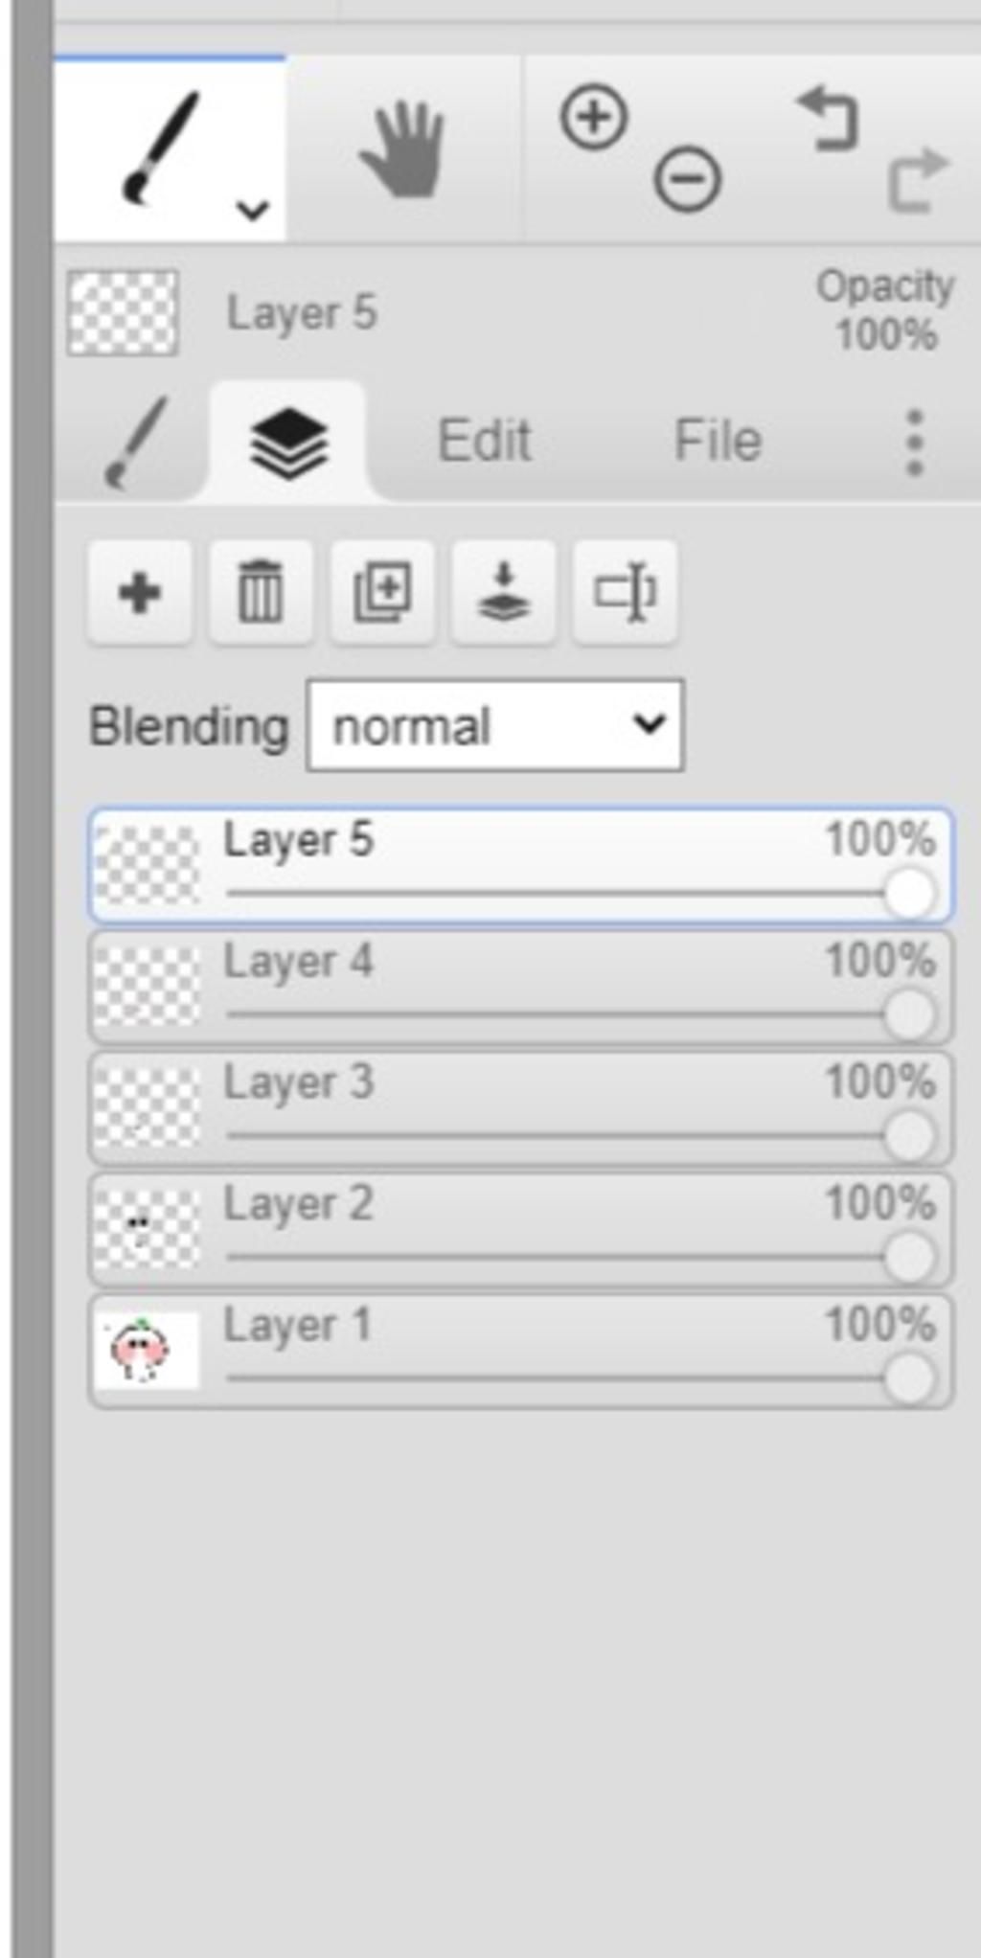Image resolution: width=981 pixels, height=1958 pixels.
Task: Click the Layer 3 opacity slider handle
Action: [909, 1135]
